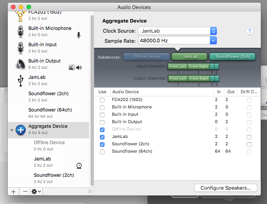267x204 pixels.
Task: Open the gear action menu
Action: click(x=36, y=192)
